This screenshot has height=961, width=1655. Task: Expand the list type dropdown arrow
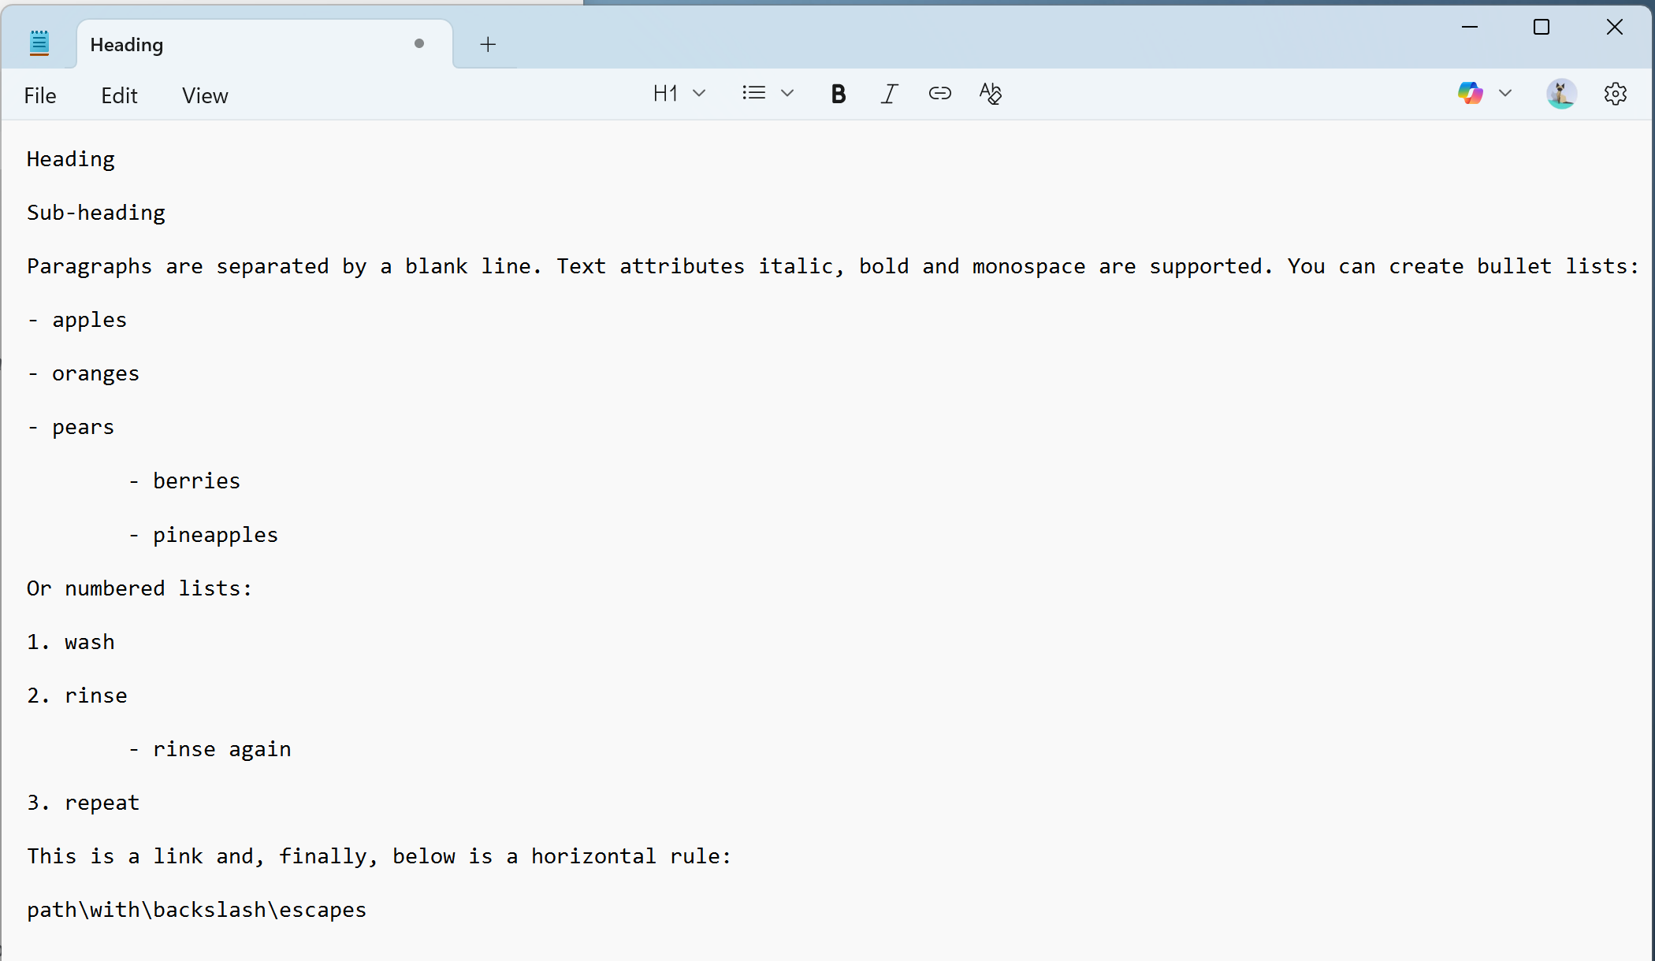[787, 94]
